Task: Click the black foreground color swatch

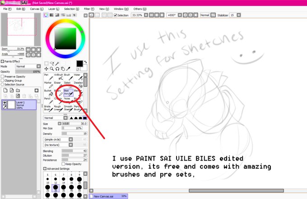Action: (x=79, y=63)
